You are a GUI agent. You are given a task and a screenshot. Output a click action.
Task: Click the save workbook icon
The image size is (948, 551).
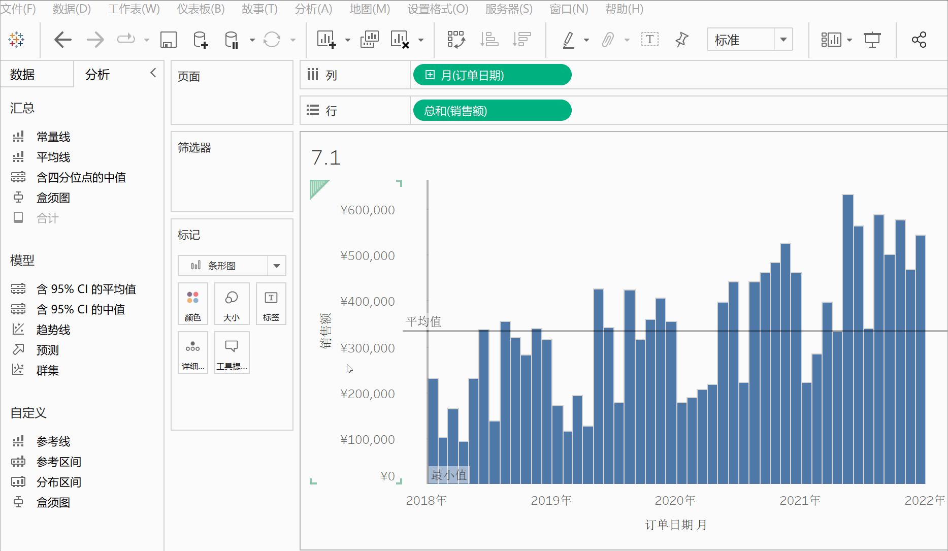[169, 39]
